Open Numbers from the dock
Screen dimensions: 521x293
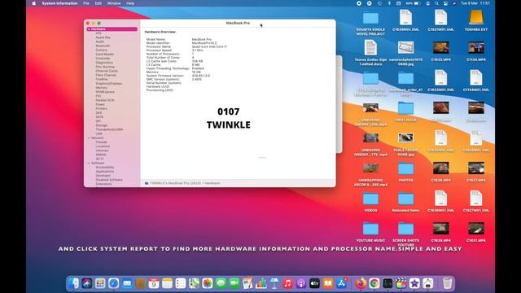(260, 283)
